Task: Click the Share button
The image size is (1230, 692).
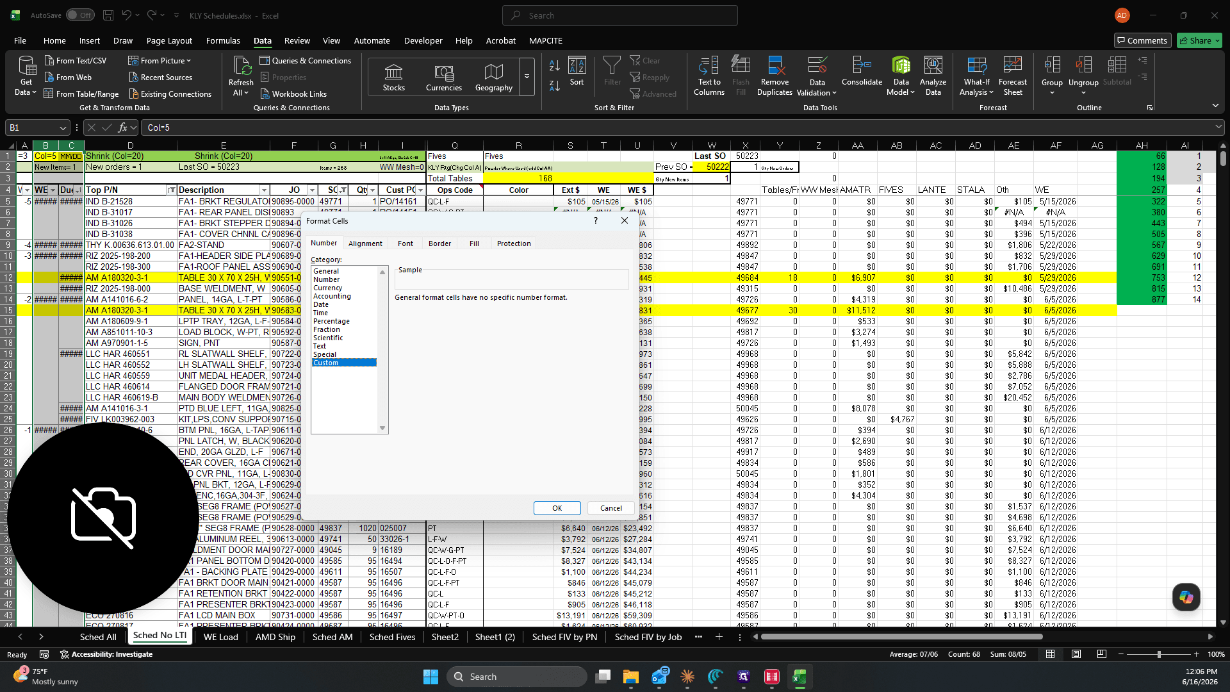Action: coord(1200,40)
